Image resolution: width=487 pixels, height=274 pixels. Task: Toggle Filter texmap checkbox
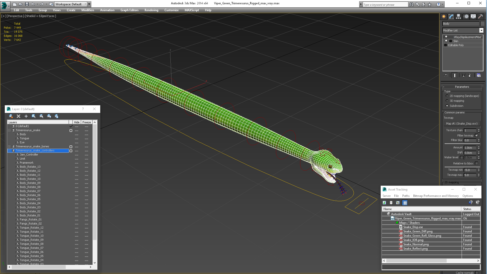(476, 135)
